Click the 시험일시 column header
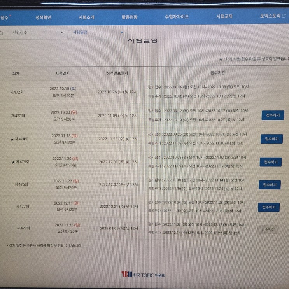The height and width of the screenshot is (289, 289). tap(63, 74)
